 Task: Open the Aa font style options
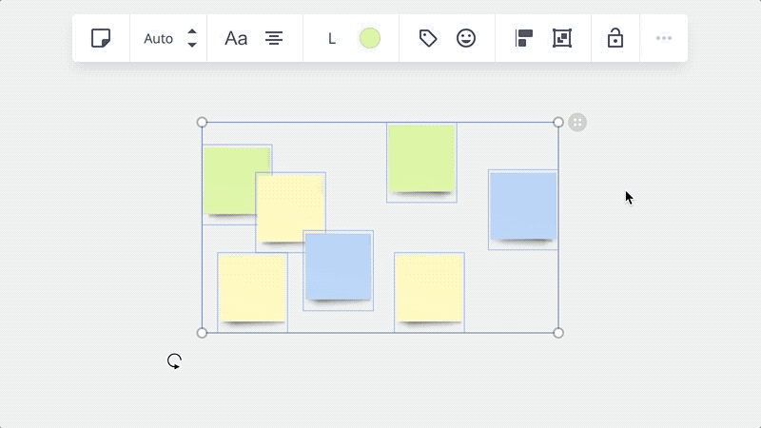[x=236, y=38]
